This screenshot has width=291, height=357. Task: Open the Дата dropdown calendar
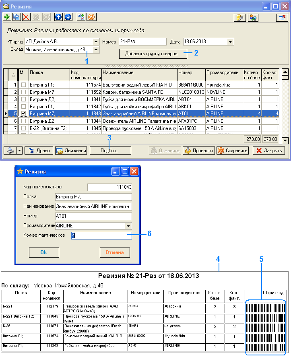(x=230, y=42)
